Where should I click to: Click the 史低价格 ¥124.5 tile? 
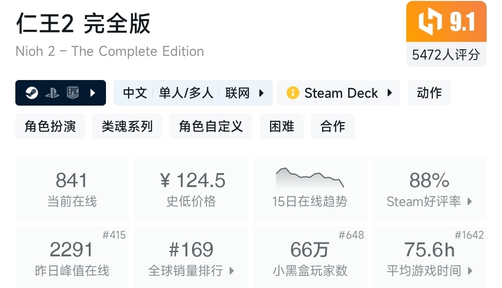pos(191,189)
